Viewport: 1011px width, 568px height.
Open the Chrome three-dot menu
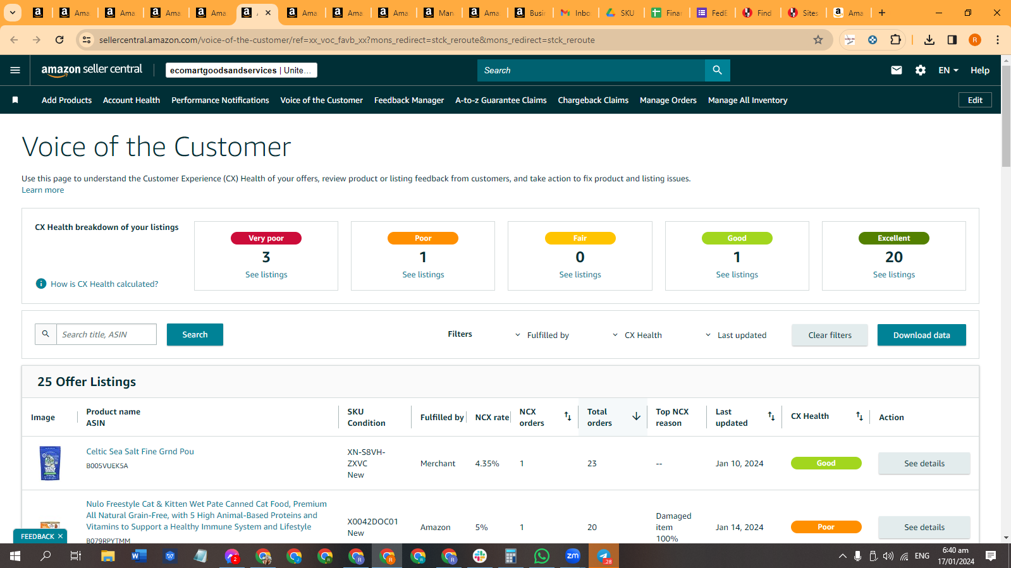998,40
